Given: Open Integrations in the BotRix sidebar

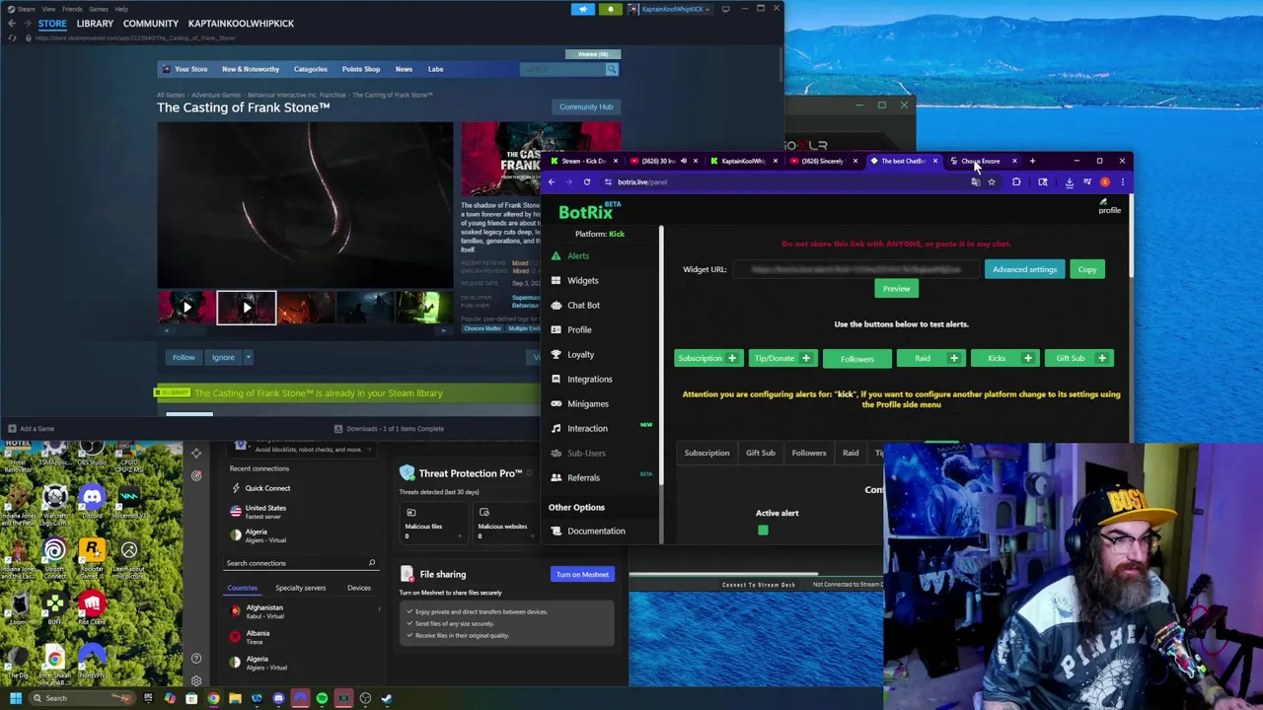Looking at the screenshot, I should pos(589,379).
